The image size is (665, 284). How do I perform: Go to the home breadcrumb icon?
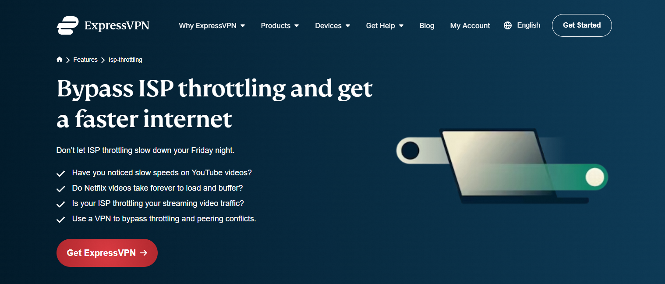[60, 60]
